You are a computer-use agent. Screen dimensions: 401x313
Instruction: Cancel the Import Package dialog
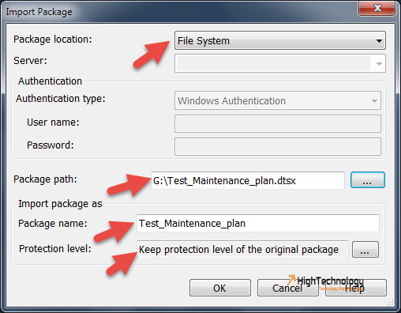point(288,288)
